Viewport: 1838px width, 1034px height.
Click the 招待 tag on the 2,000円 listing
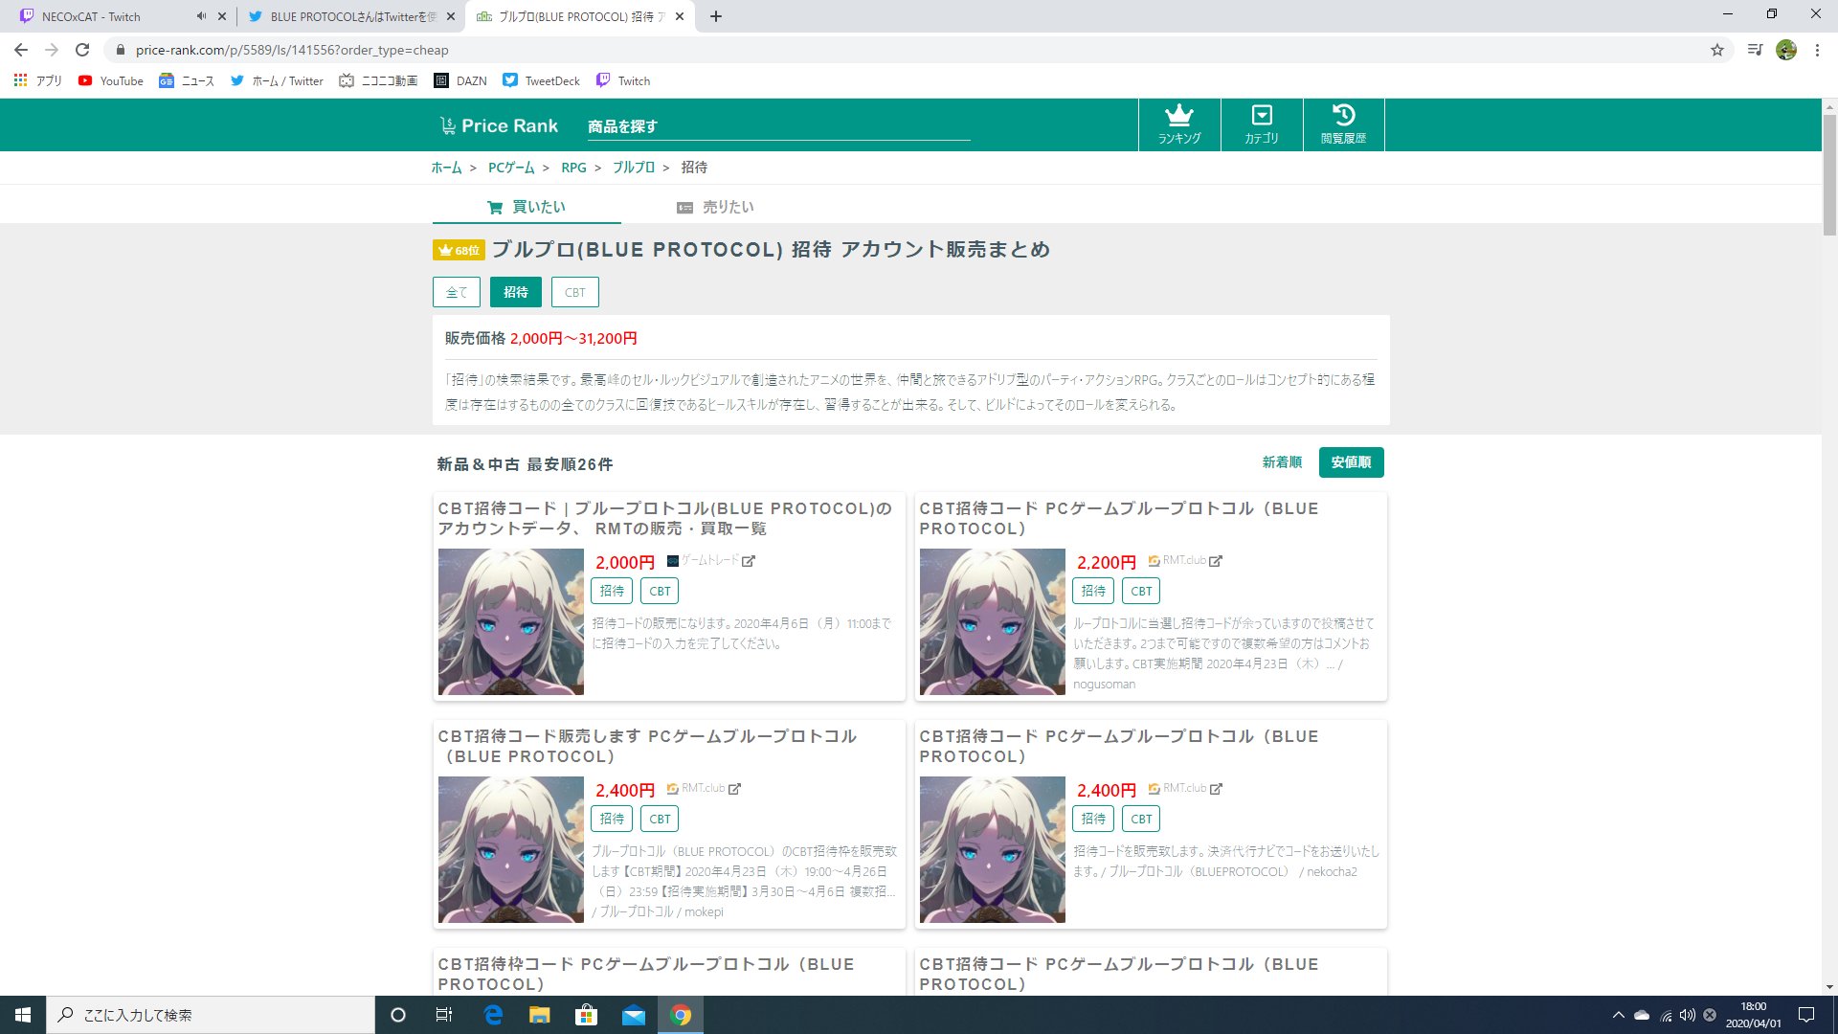pyautogui.click(x=612, y=591)
